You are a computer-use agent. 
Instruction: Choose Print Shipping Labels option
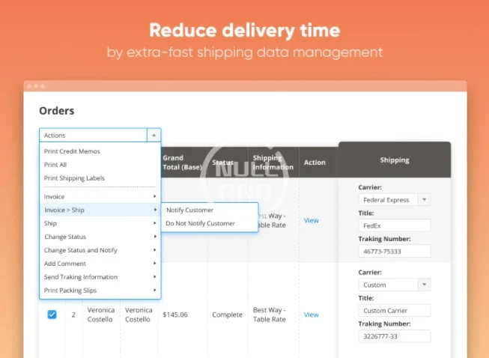click(x=74, y=178)
